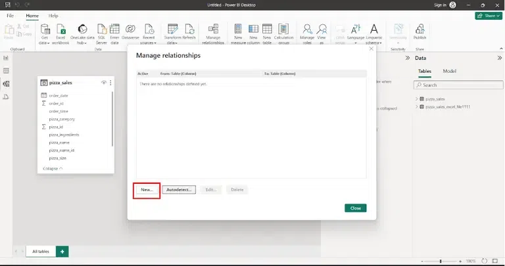Click the fit to screen icon
Image resolution: width=505 pixels, height=266 pixels.
pyautogui.click(x=495, y=261)
